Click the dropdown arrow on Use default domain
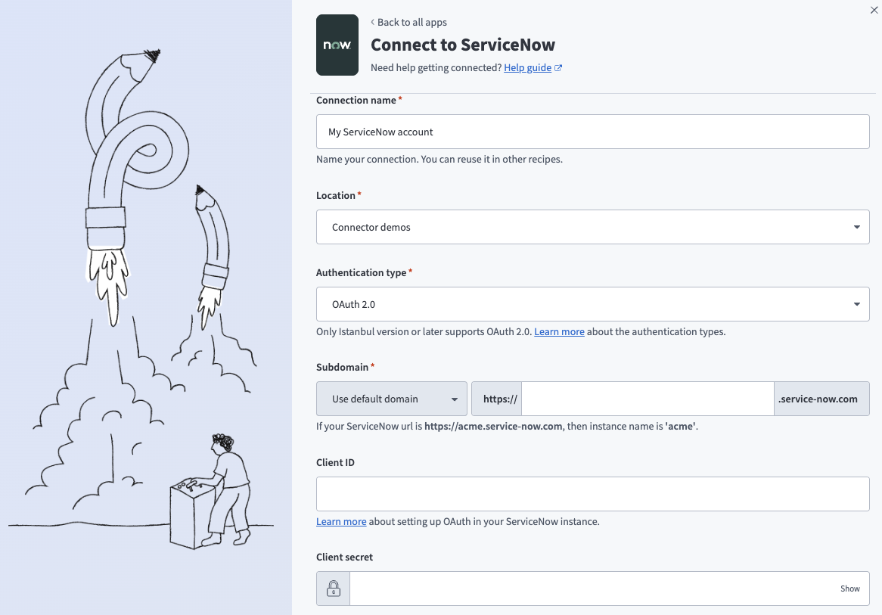The width and height of the screenshot is (882, 615). (x=455, y=399)
